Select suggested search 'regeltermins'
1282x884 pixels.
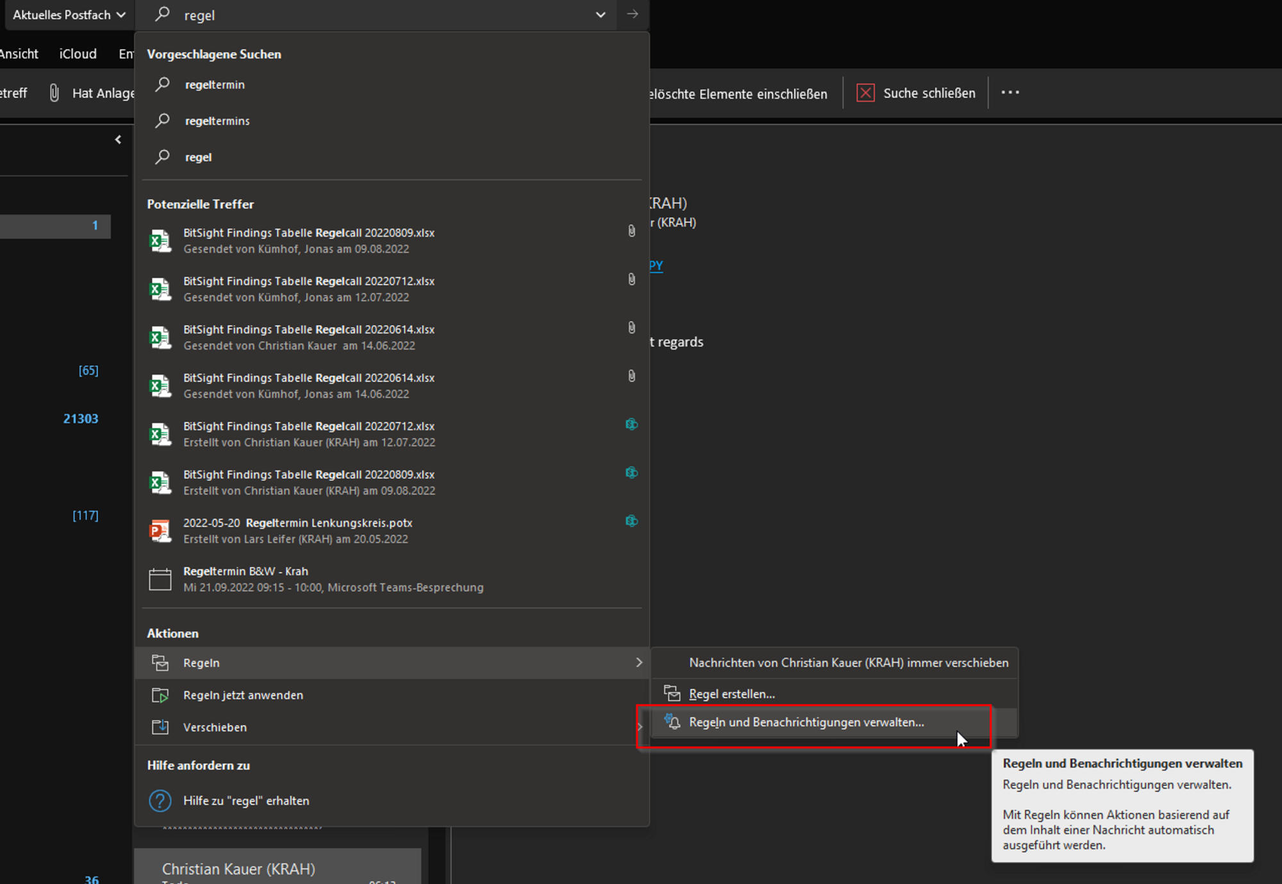(392, 120)
